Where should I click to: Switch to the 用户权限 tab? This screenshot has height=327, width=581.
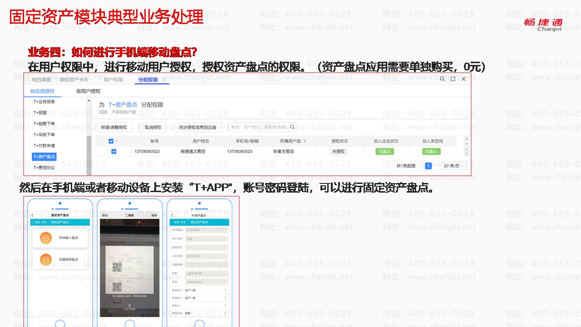(x=113, y=79)
